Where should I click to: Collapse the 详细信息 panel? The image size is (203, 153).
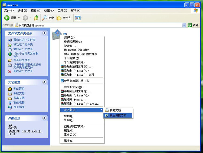click(x=44, y=118)
